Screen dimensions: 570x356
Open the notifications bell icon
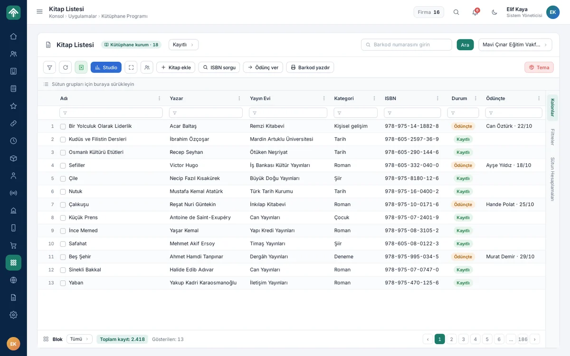pos(475,12)
